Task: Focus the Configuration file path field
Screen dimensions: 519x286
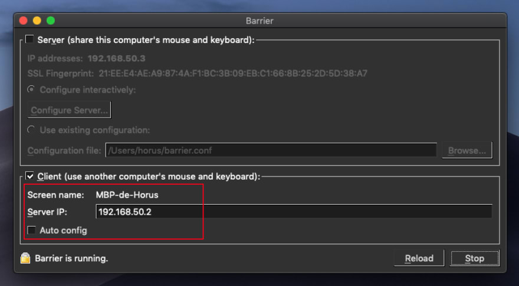Action: pos(271,150)
